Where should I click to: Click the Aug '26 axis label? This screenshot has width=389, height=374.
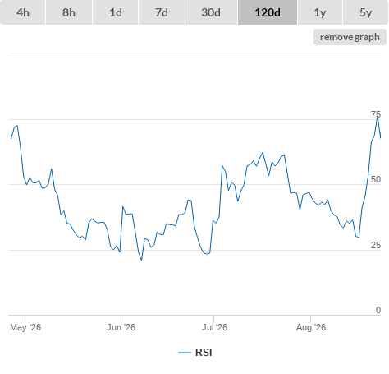311,327
